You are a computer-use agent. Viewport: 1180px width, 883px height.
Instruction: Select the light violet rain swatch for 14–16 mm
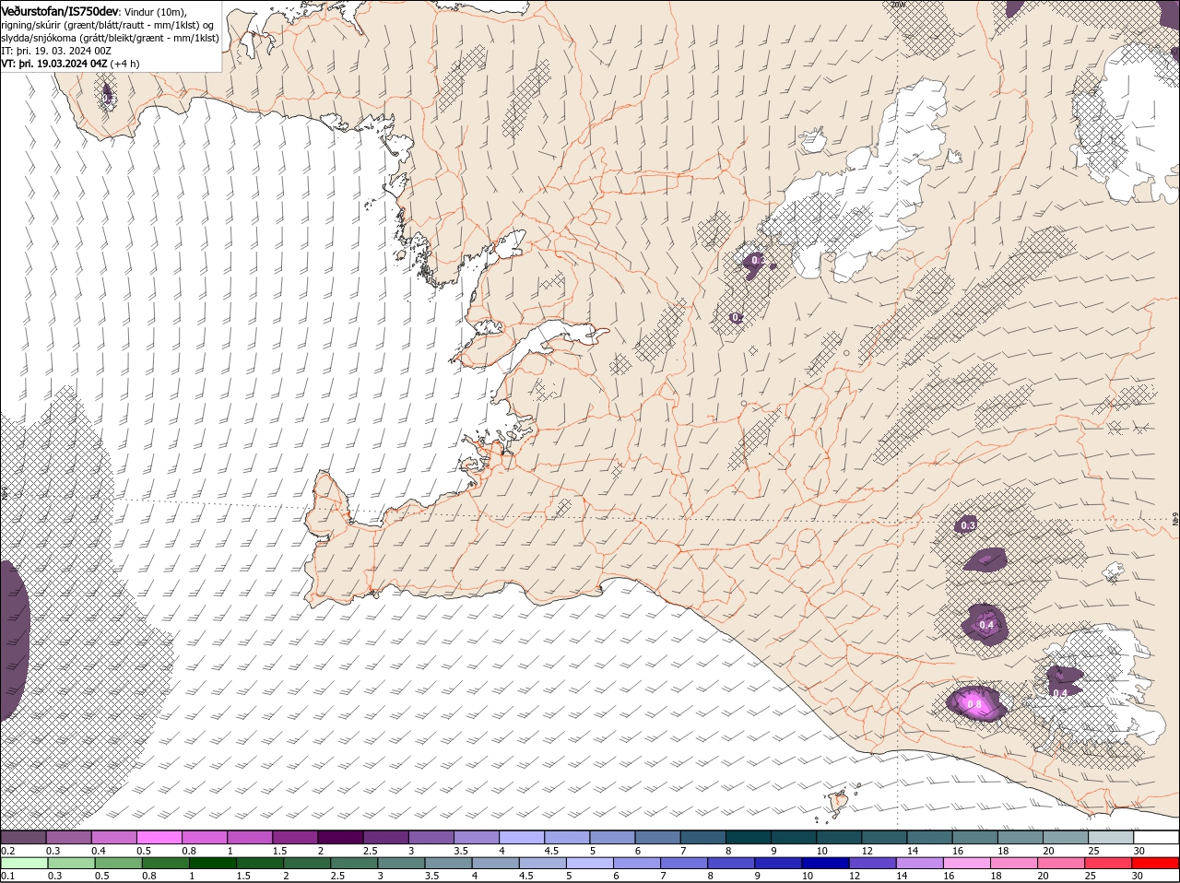click(x=922, y=863)
